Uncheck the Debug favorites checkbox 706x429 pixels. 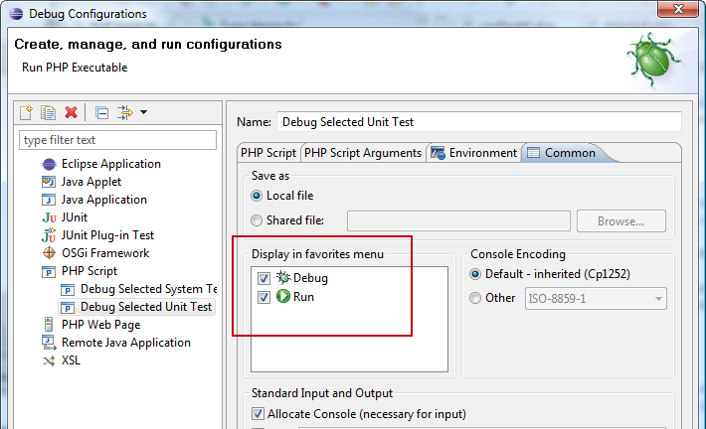[263, 278]
